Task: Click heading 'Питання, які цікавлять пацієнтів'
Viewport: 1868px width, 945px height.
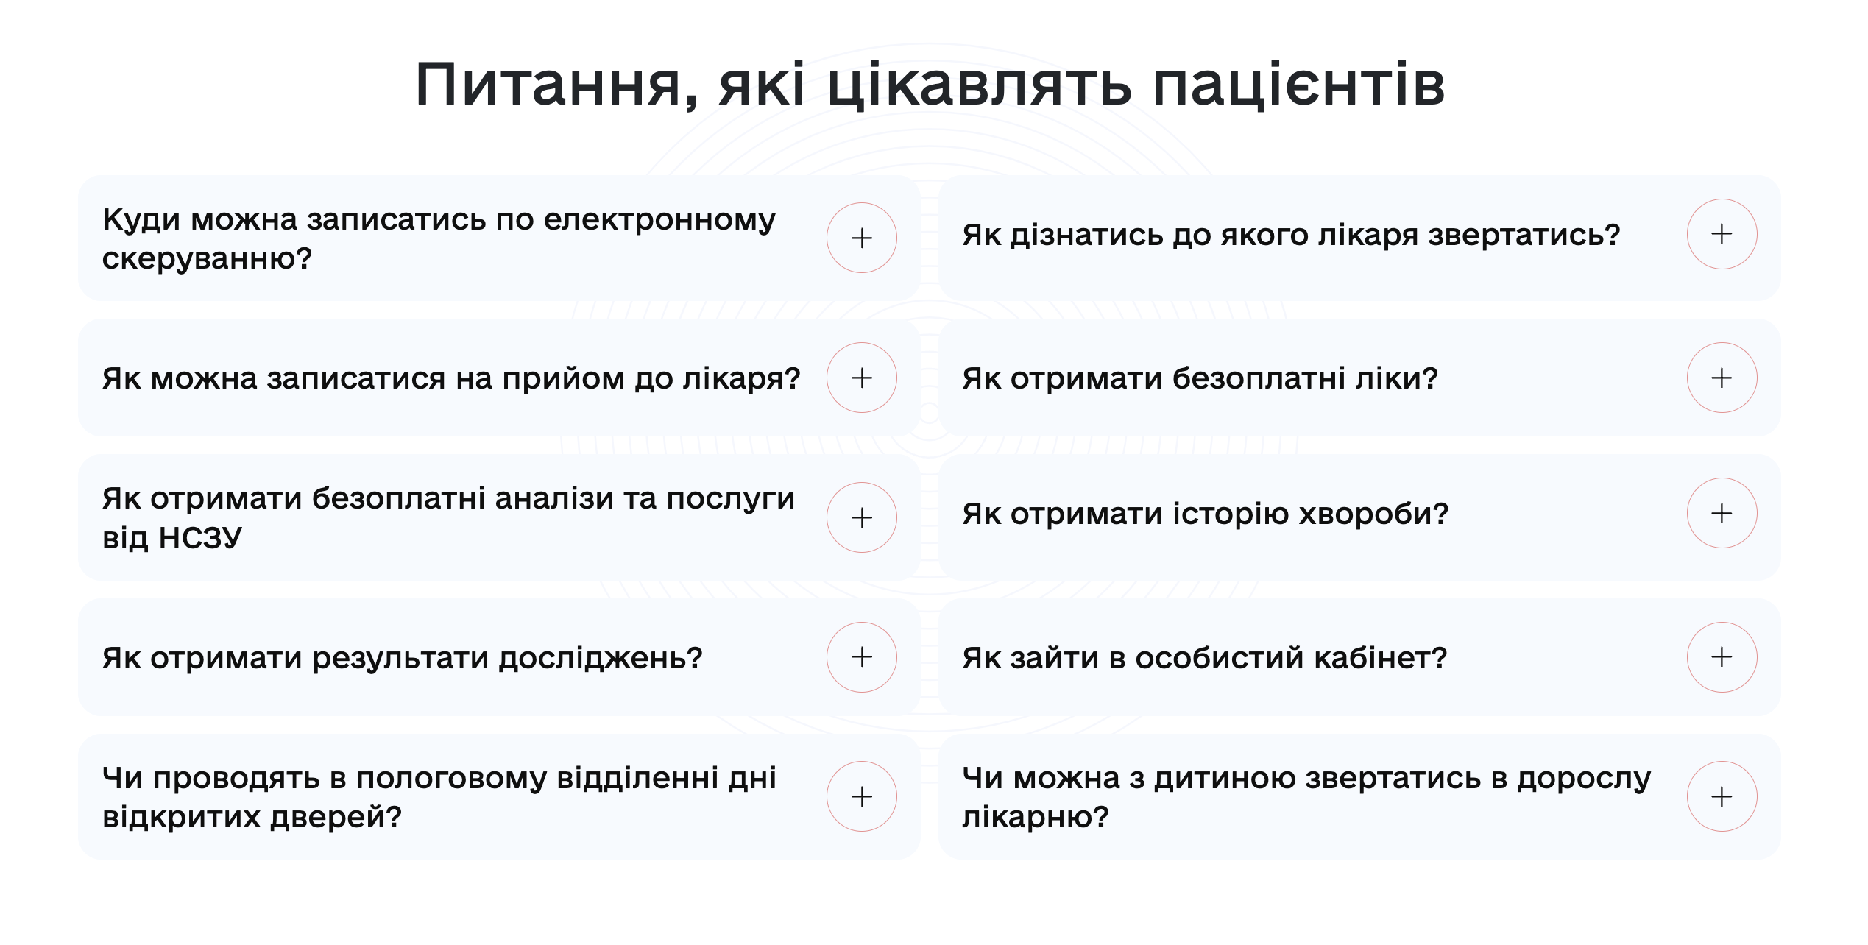Action: point(930,85)
